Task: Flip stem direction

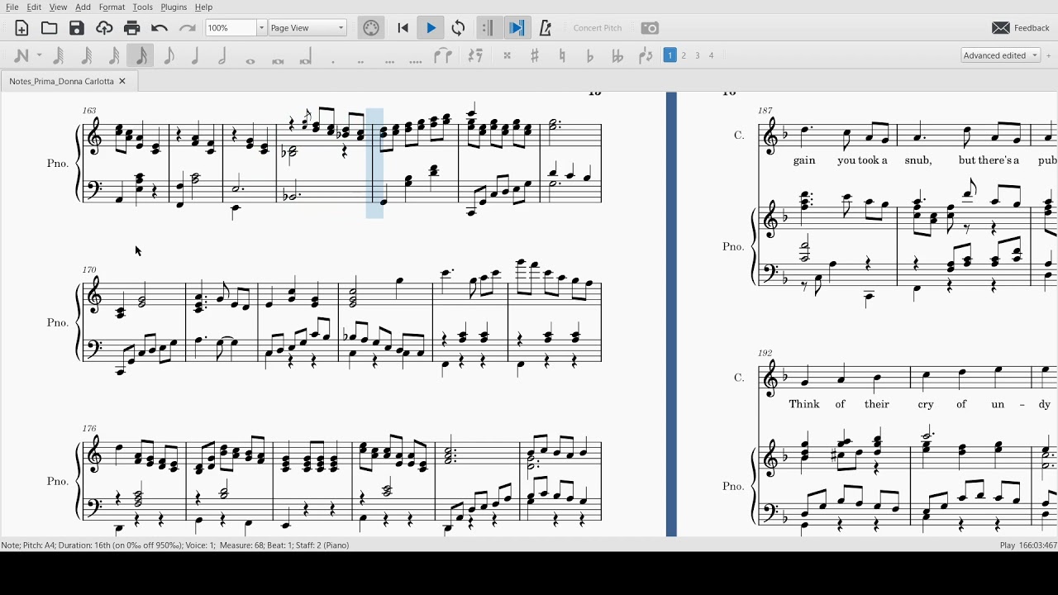Action: pyautogui.click(x=646, y=55)
